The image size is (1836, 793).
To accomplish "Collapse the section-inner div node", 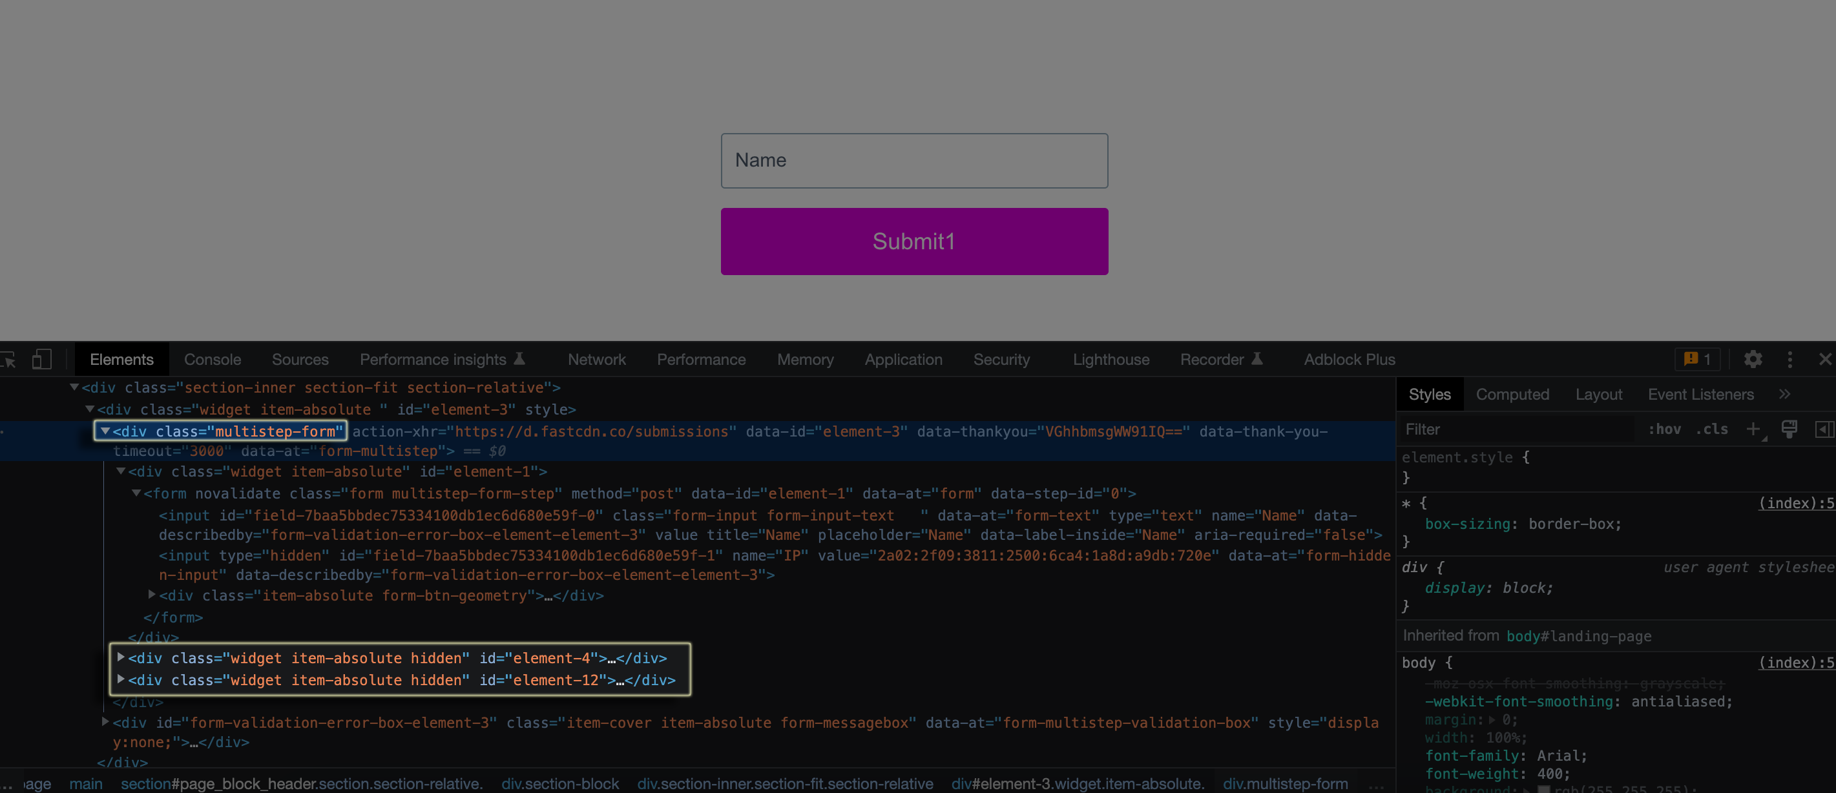I will tap(74, 387).
